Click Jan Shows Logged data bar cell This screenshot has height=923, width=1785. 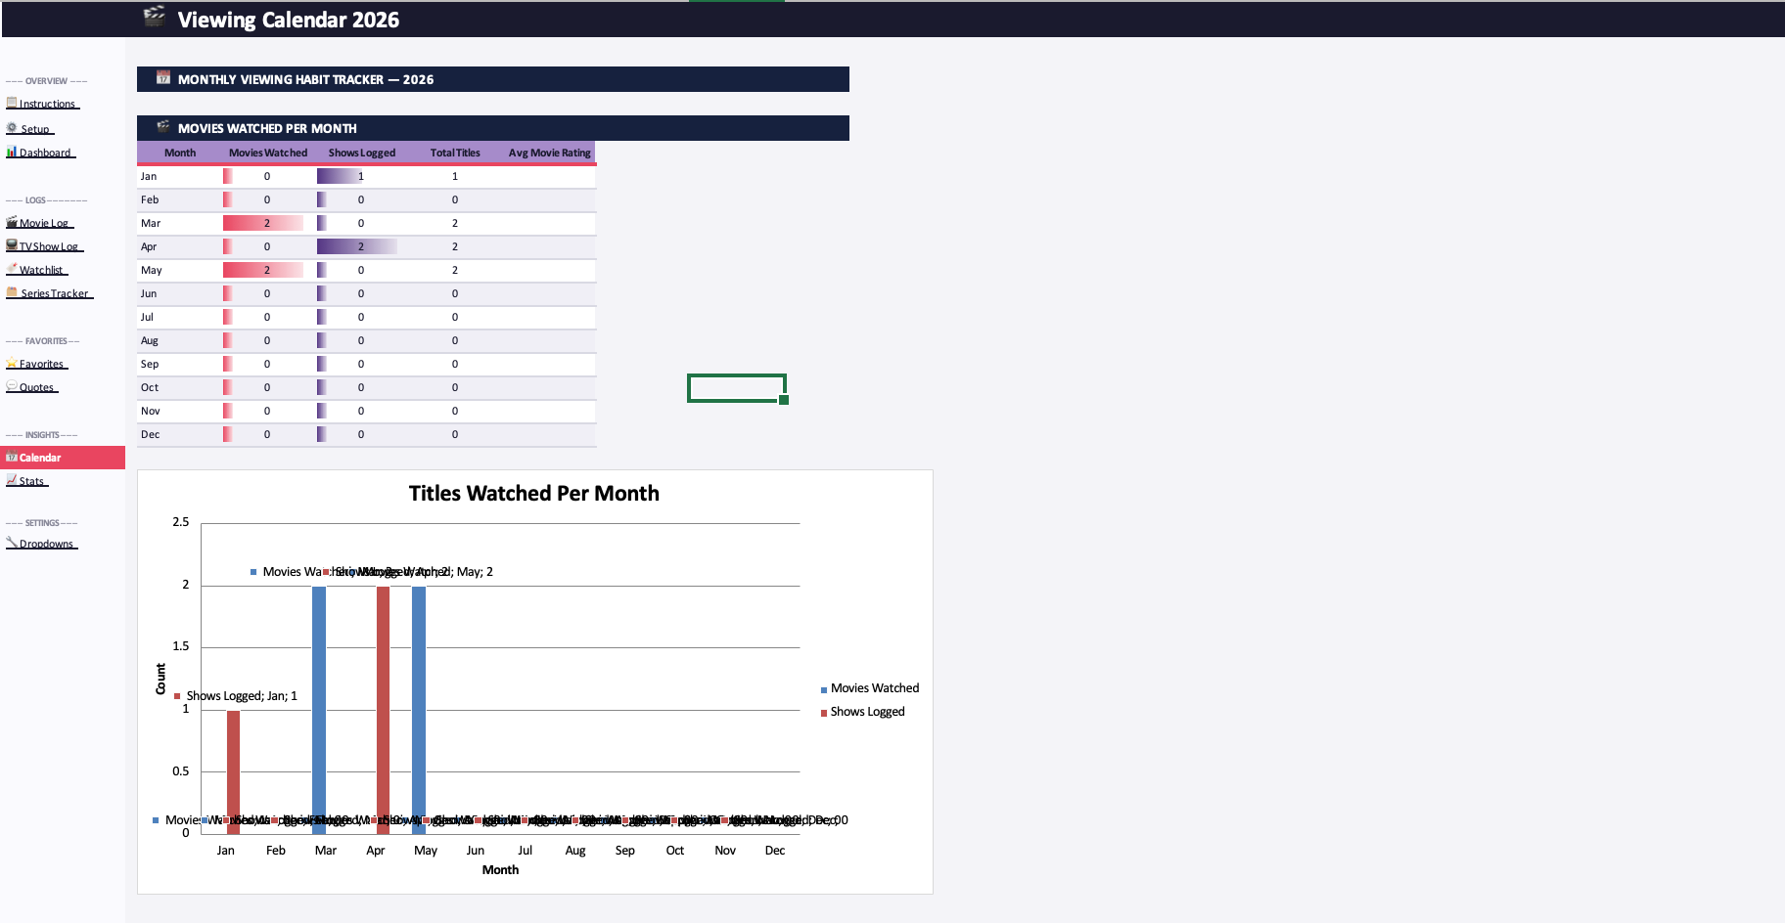362,176
